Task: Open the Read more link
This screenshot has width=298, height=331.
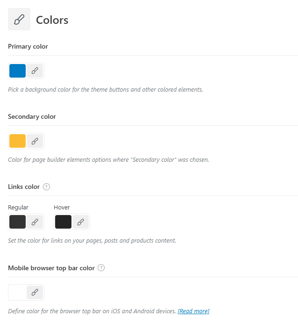Action: click(193, 311)
